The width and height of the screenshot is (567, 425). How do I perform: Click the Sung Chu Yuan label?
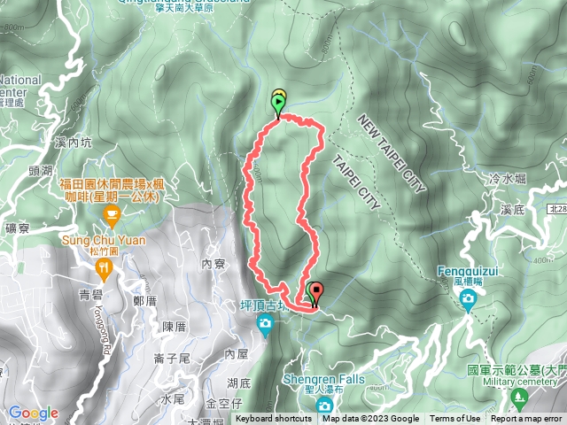[x=104, y=240]
